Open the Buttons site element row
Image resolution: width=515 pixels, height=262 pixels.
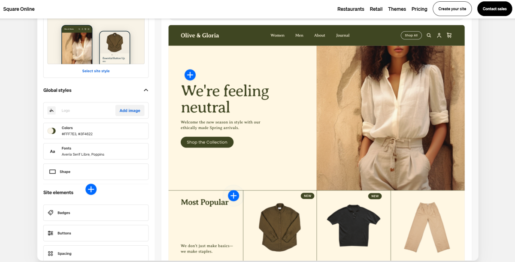[x=96, y=233]
